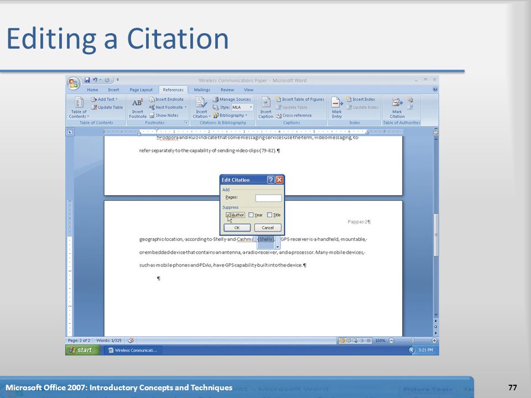Open the Insert Citation menu
The image size is (531, 398).
pyautogui.click(x=201, y=108)
